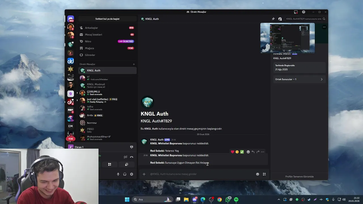Open MuhammedSherif direct message
Screen dimensions: 363x204
pos(107,138)
